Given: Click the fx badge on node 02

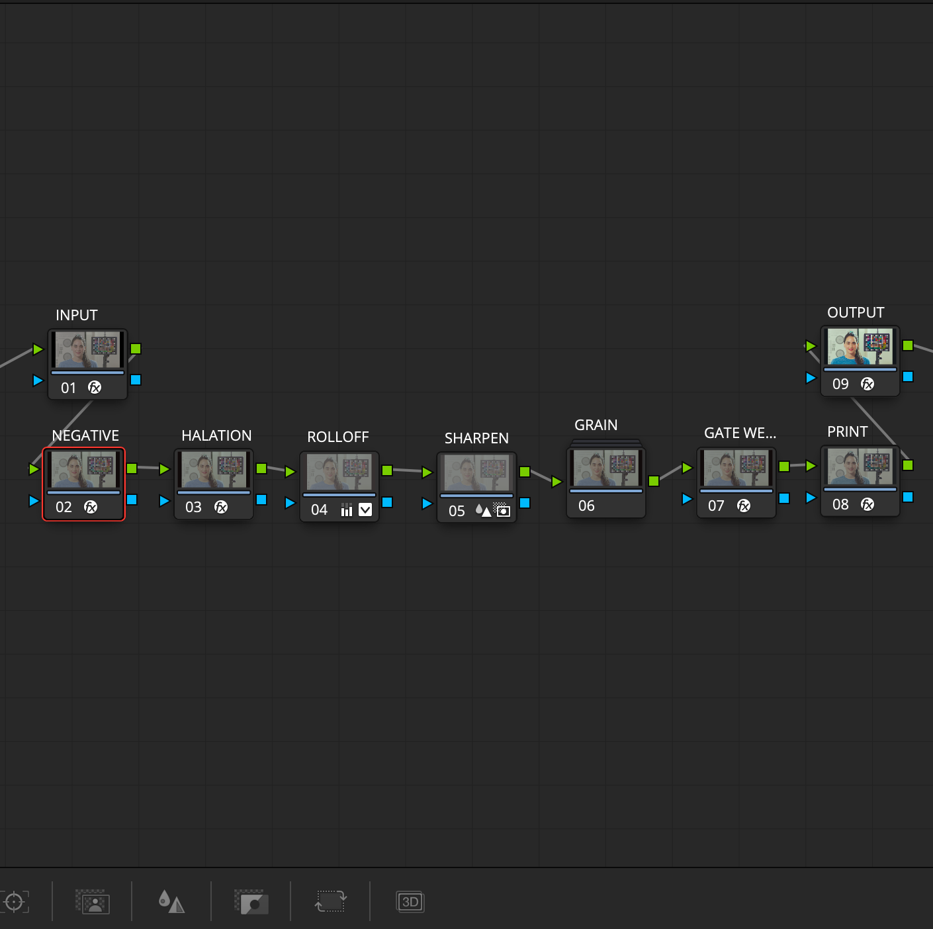Looking at the screenshot, I should [91, 507].
